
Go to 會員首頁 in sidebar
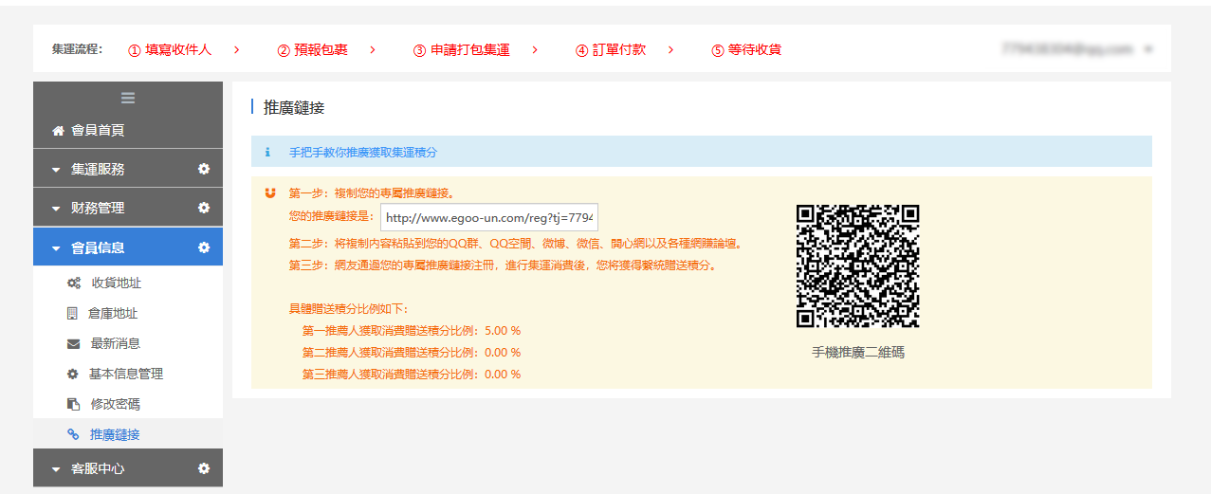(128, 130)
